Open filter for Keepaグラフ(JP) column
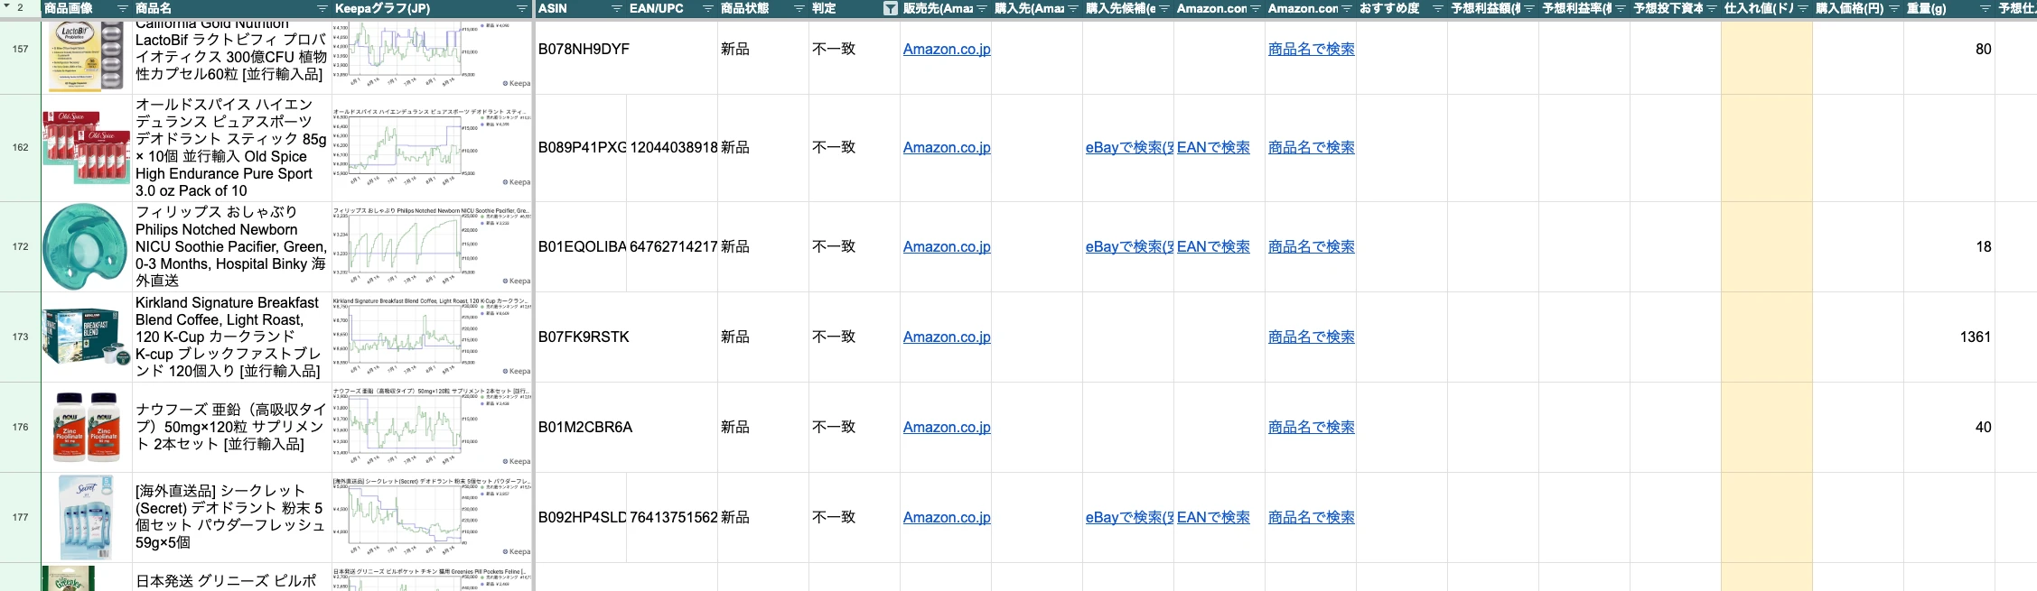This screenshot has height=591, width=2037. (522, 8)
